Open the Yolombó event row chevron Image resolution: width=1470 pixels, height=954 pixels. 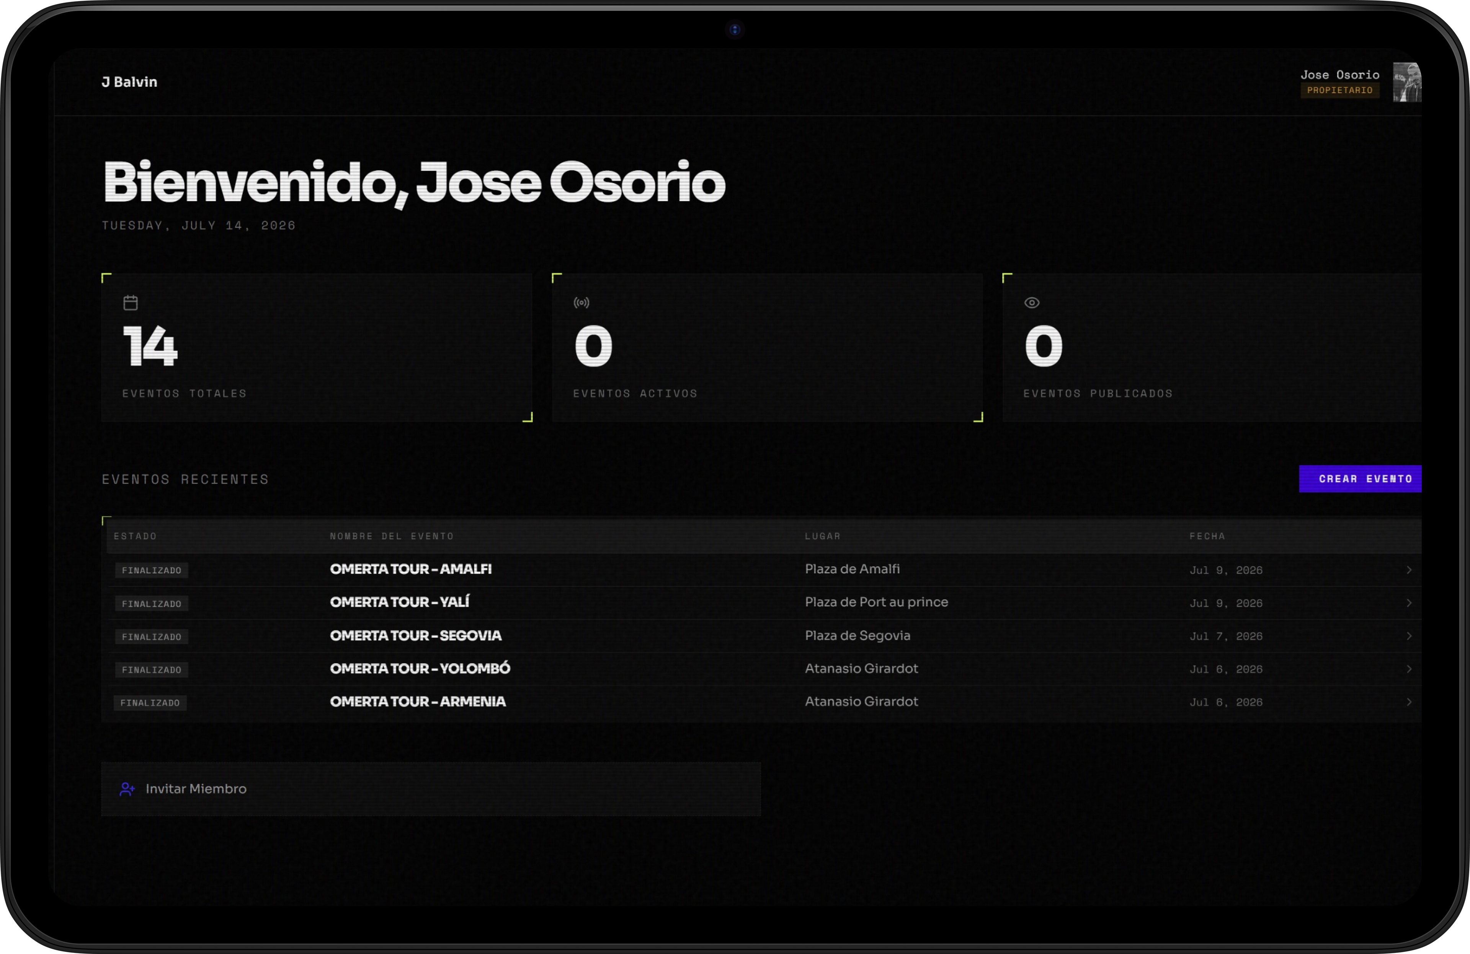(x=1409, y=669)
